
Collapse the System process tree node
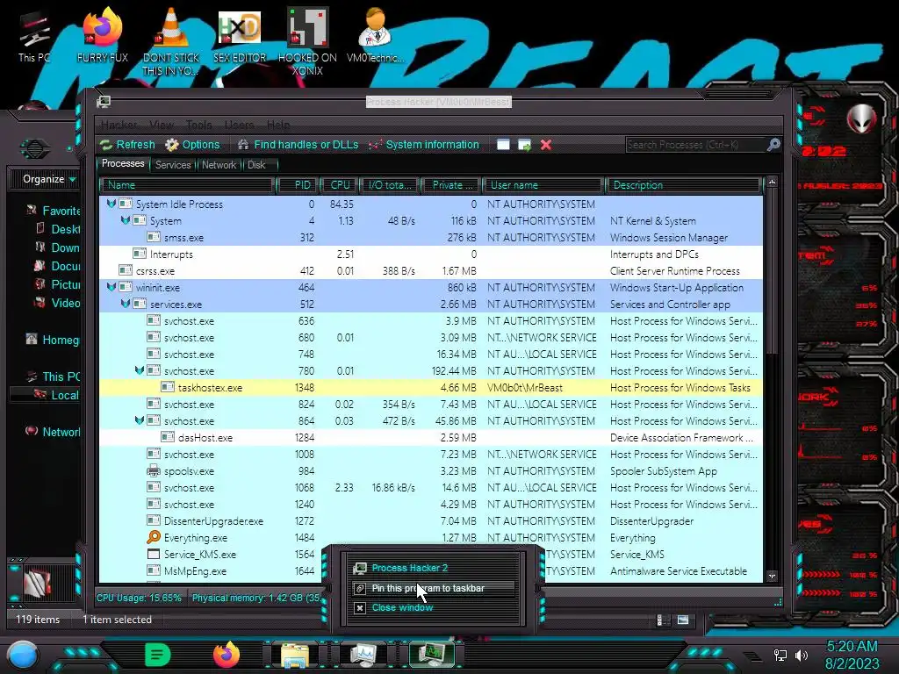coord(125,220)
